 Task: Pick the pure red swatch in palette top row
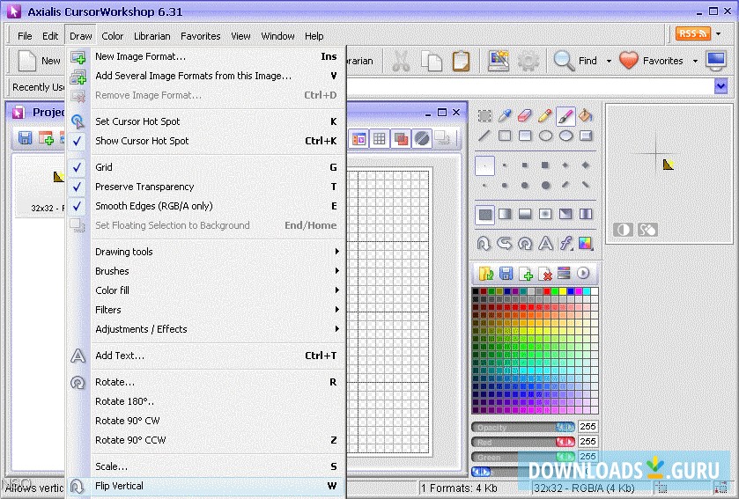(x=547, y=292)
